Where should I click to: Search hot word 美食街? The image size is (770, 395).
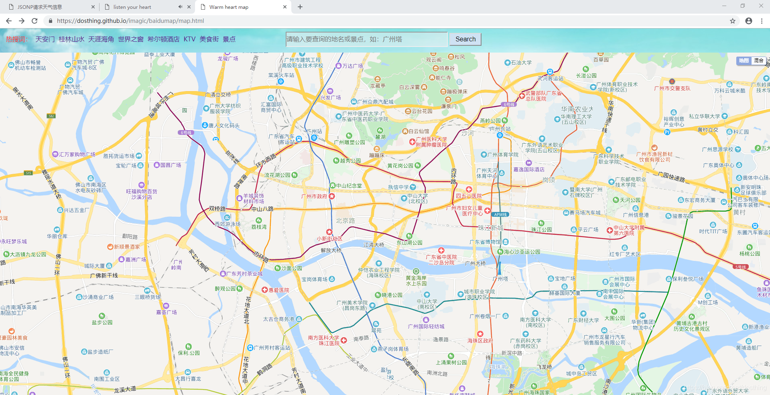click(x=209, y=39)
